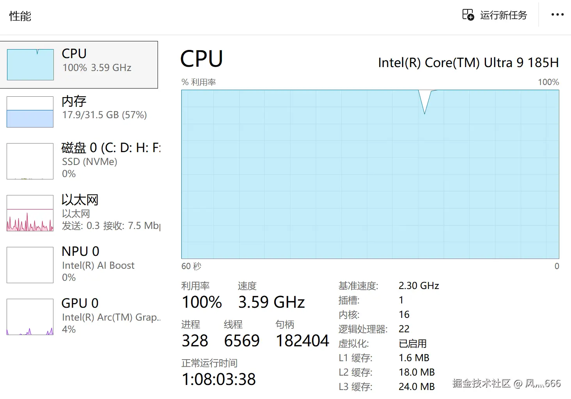Click the 以太网 sidebar heading
This screenshot has width=571, height=399.
click(x=80, y=200)
